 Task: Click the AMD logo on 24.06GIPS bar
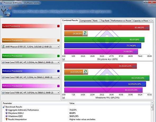pyautogui.click(x=85, y=34)
